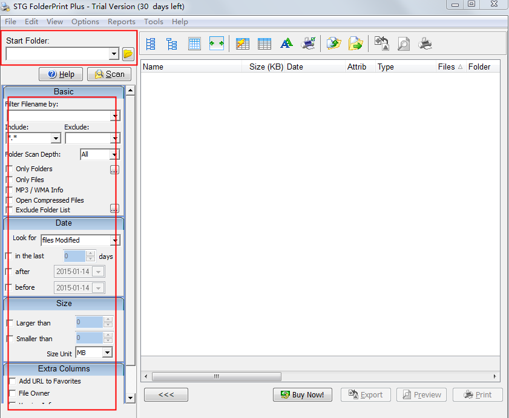The image size is (509, 418).
Task: Open the Reports menu
Action: (x=122, y=22)
